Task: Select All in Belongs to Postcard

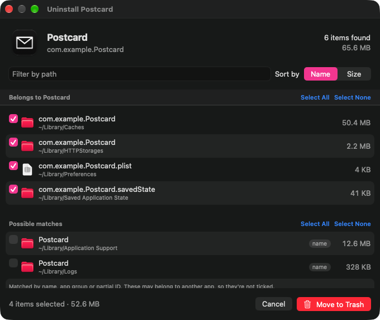Action: coord(315,97)
